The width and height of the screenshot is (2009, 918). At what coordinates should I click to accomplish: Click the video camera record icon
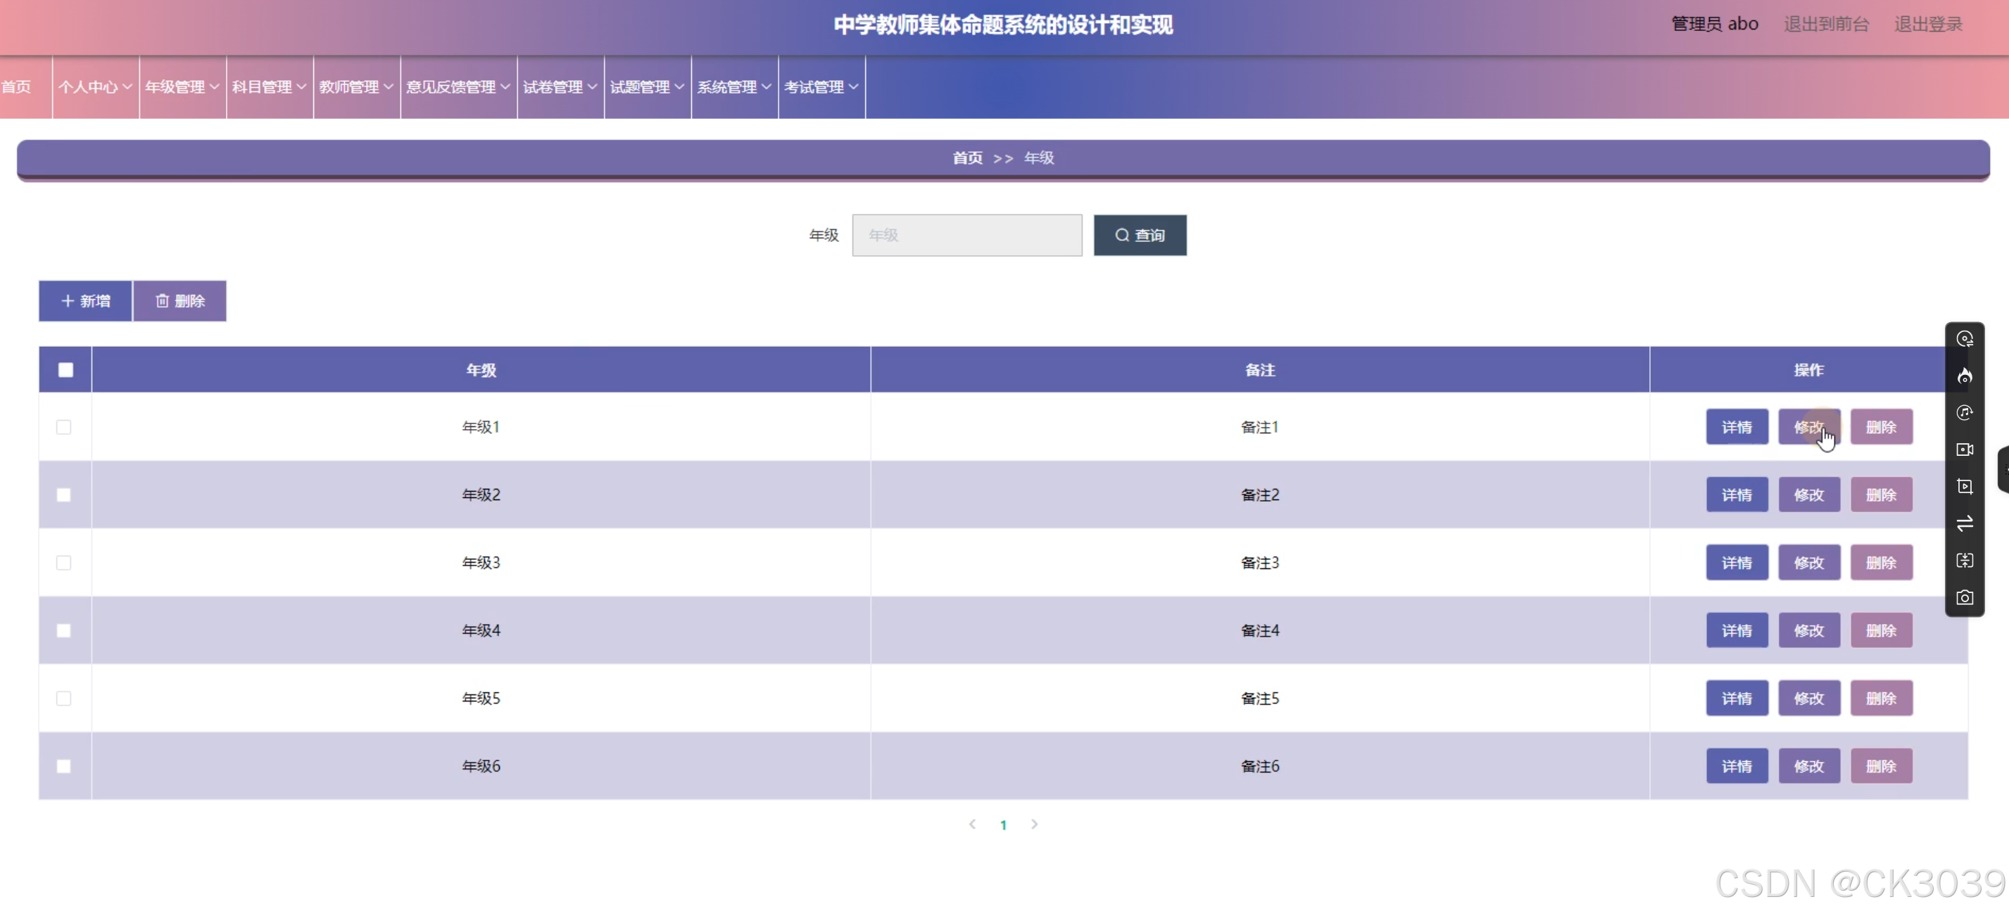1964,450
